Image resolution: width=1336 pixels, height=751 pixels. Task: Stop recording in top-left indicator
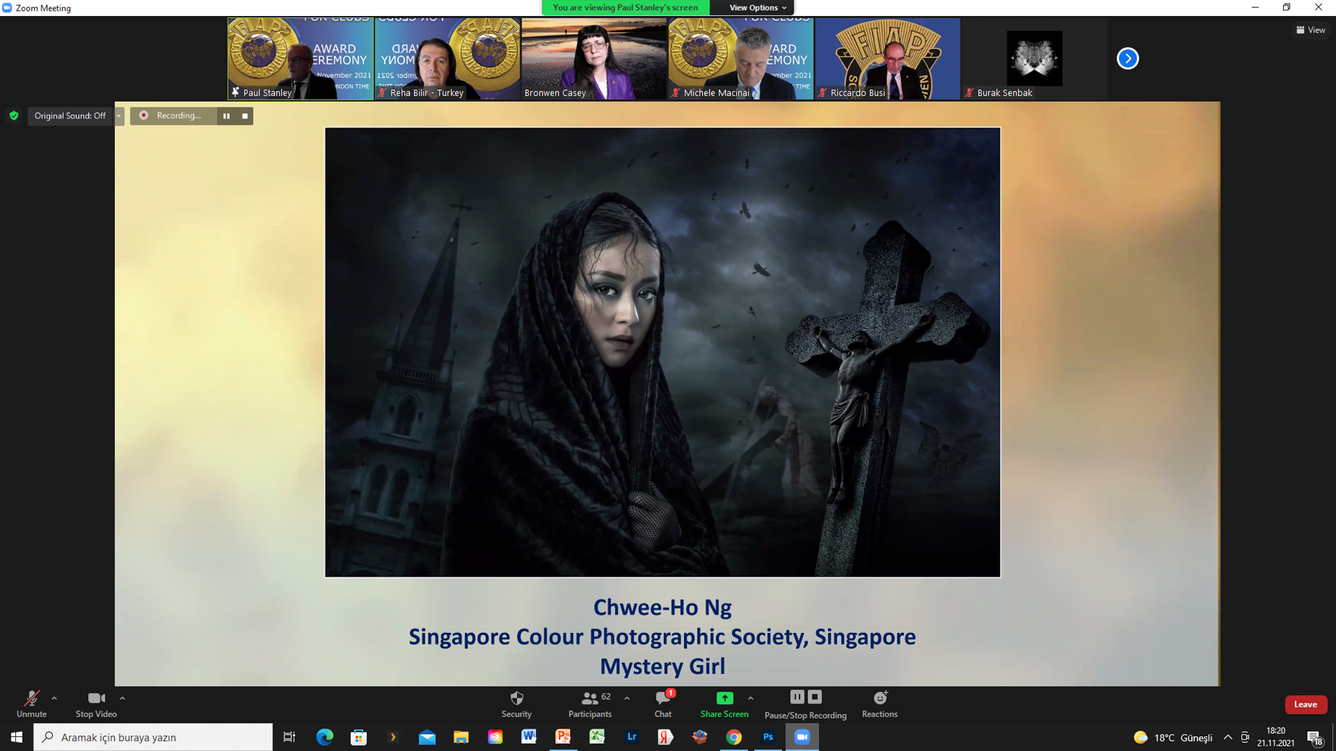point(245,115)
